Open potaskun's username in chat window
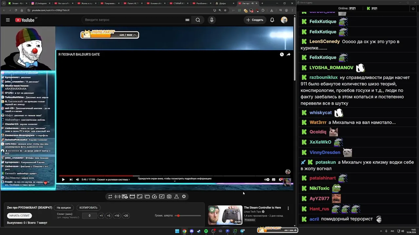Image resolution: width=419 pixels, height=235 pixels. tap(326, 162)
